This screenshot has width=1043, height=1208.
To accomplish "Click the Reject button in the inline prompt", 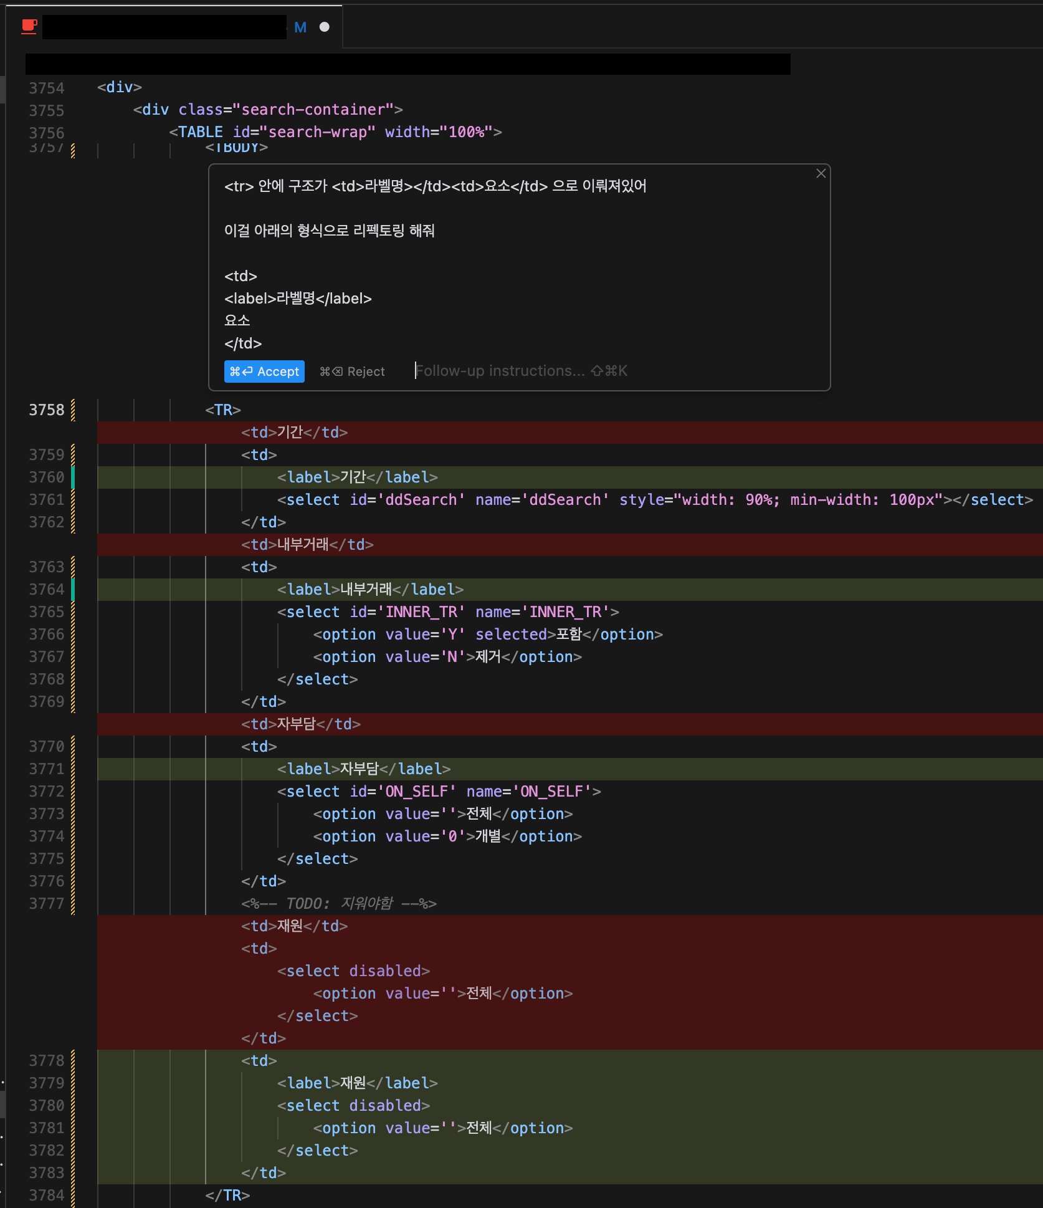I will [352, 372].
